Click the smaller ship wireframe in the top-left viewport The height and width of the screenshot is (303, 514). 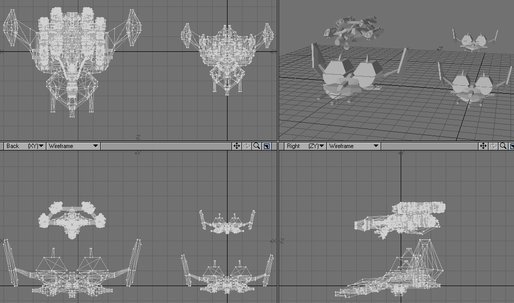coord(228,57)
